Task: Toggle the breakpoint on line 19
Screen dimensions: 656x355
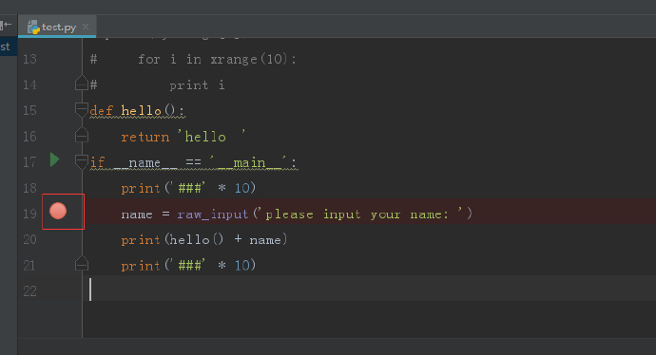Action: click(x=58, y=211)
